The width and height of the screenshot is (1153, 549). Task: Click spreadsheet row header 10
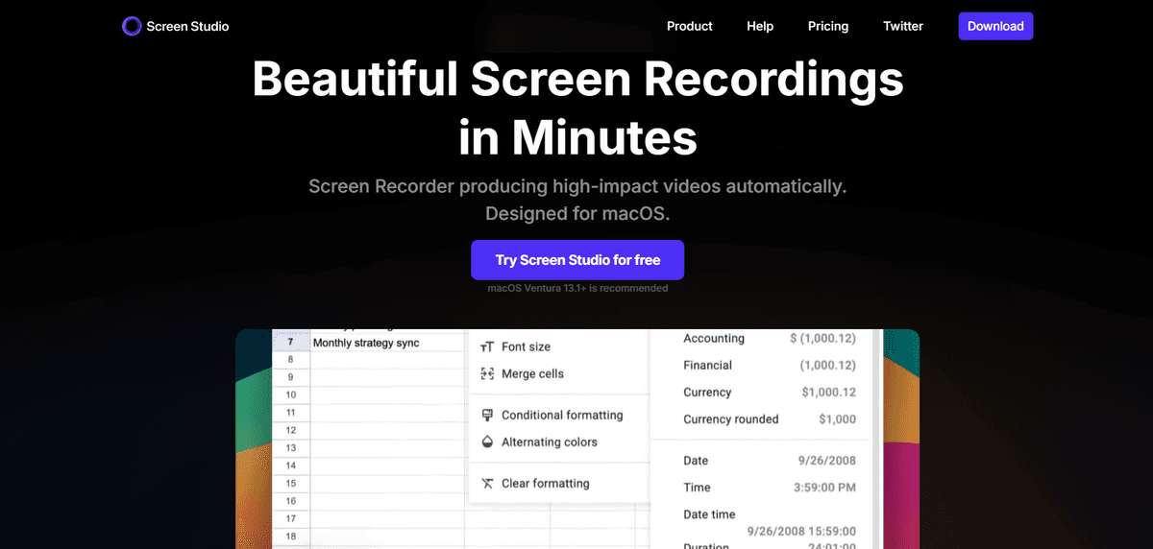coord(291,394)
